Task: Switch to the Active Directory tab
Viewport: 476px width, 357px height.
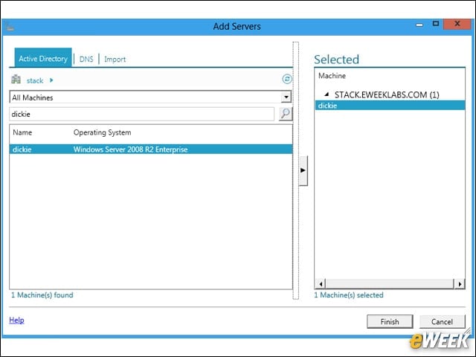Action: (43, 58)
